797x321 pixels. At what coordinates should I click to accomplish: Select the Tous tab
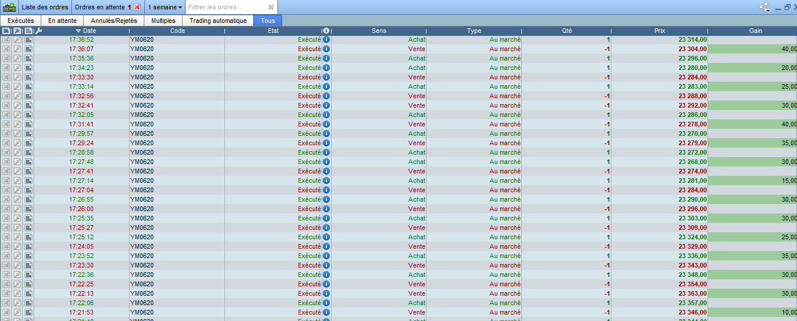coord(268,21)
